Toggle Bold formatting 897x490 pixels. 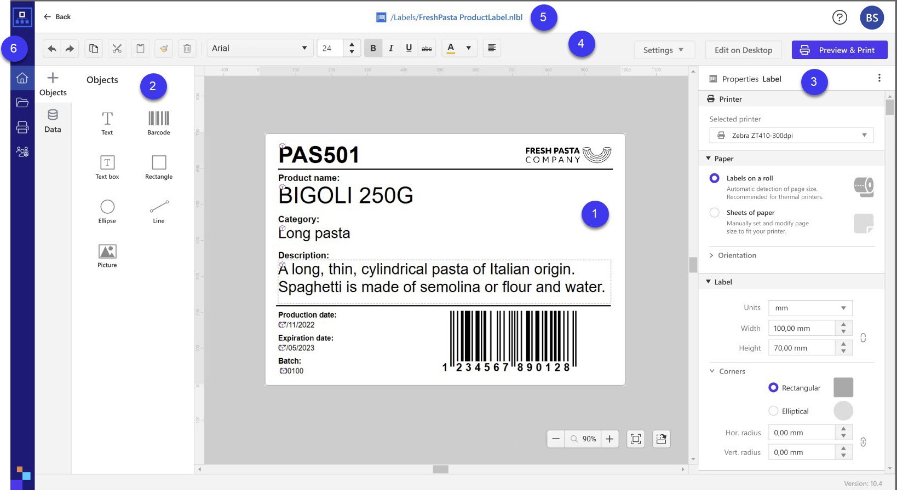pyautogui.click(x=373, y=48)
